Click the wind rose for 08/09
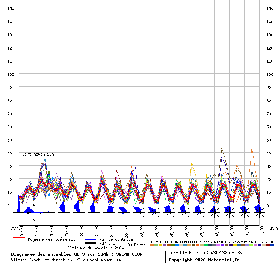The height and width of the screenshot is (263, 278). pos(215,212)
